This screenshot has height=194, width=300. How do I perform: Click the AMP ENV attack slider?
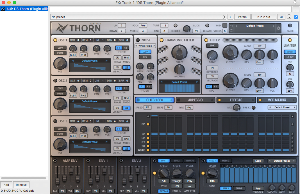[57, 180]
